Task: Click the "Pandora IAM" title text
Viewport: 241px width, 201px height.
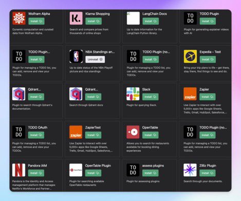Action: tap(38, 166)
